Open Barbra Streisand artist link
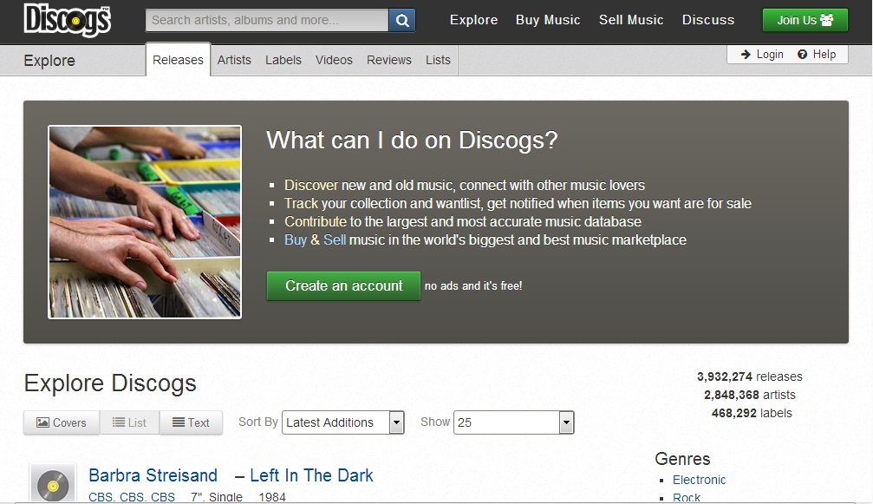 (153, 475)
